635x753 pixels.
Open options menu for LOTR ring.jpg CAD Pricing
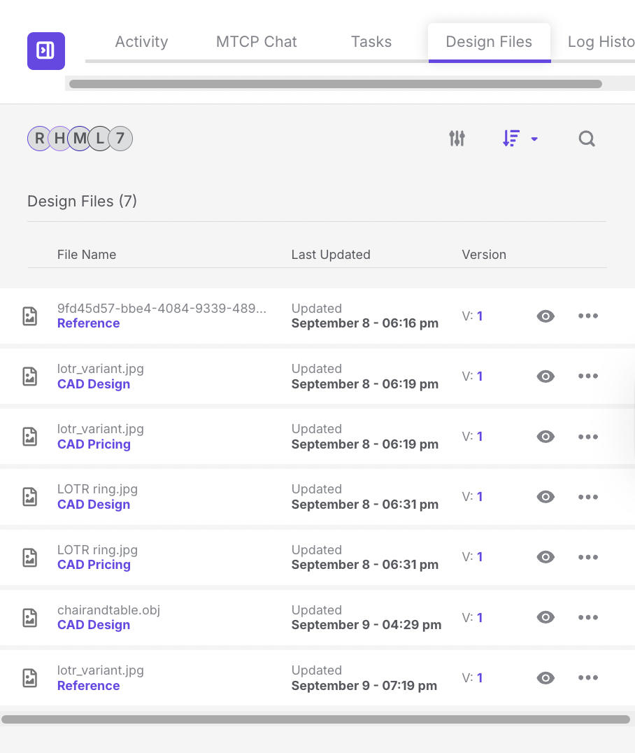587,557
